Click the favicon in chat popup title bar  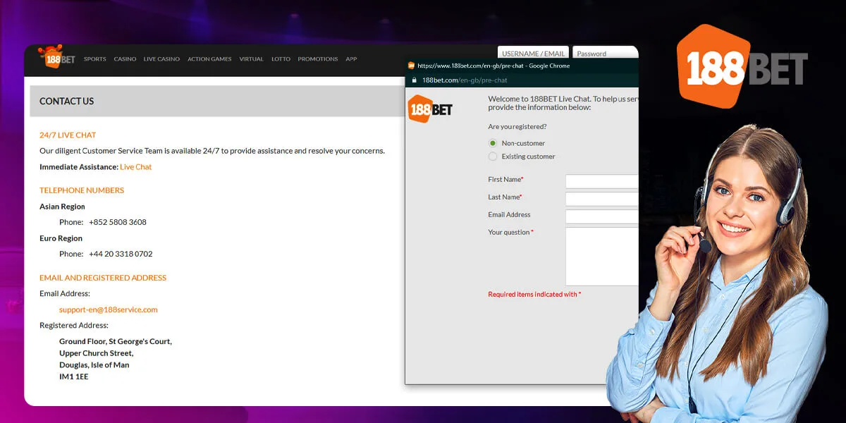click(x=411, y=66)
